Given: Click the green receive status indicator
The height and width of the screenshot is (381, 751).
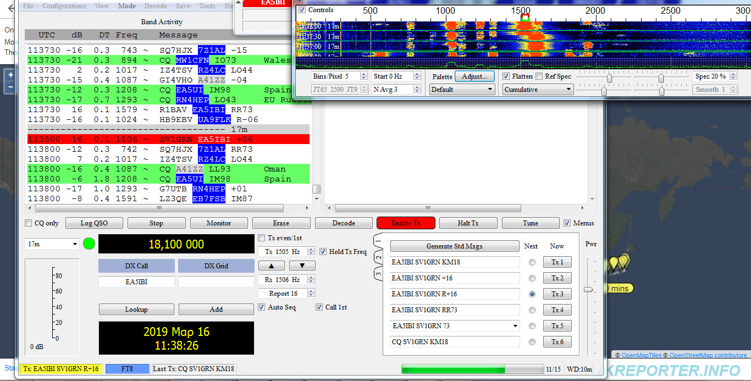Looking at the screenshot, I should coord(89,244).
